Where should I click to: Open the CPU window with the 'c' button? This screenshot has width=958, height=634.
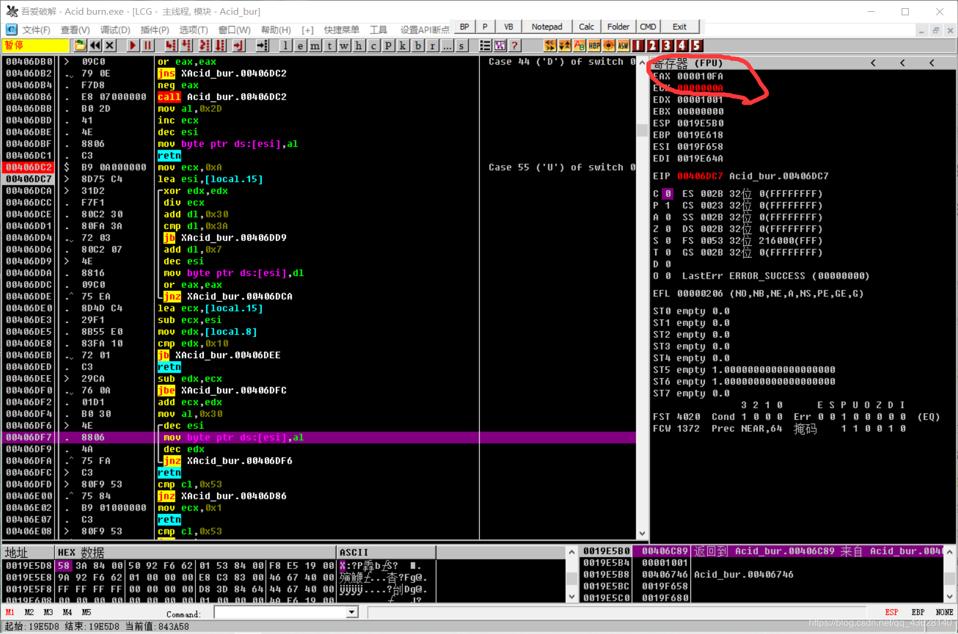[x=373, y=45]
